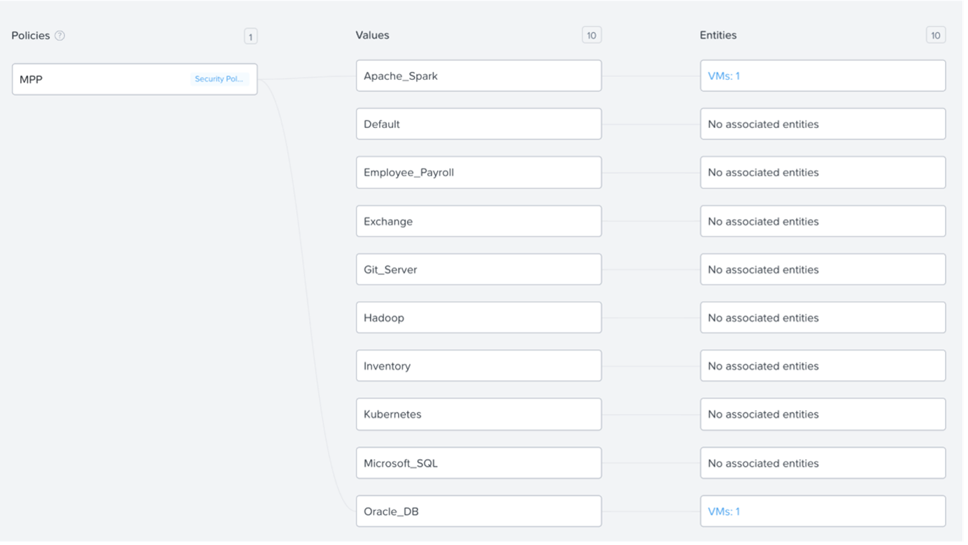Viewport: 968px width, 545px height.
Task: Select the MPP policy card
Action: tap(105, 79)
